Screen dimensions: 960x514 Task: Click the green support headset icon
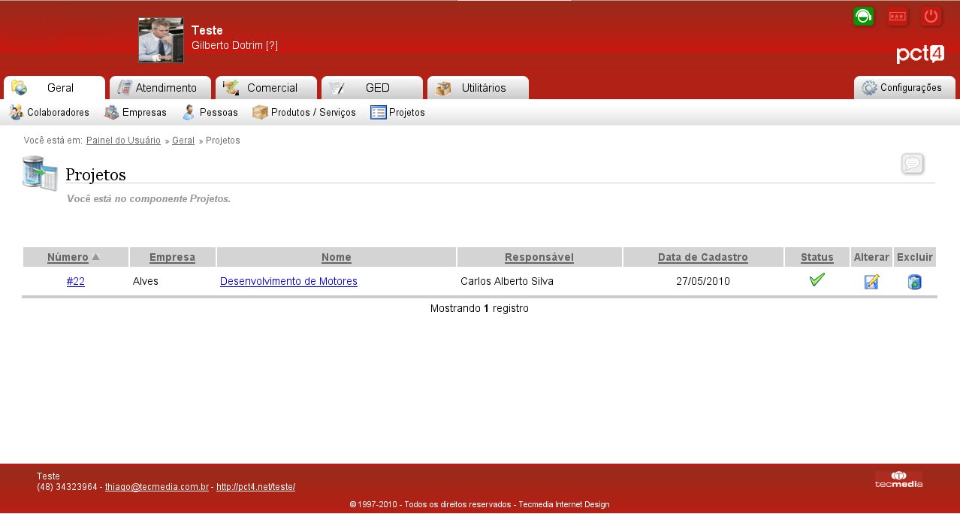[x=863, y=17]
